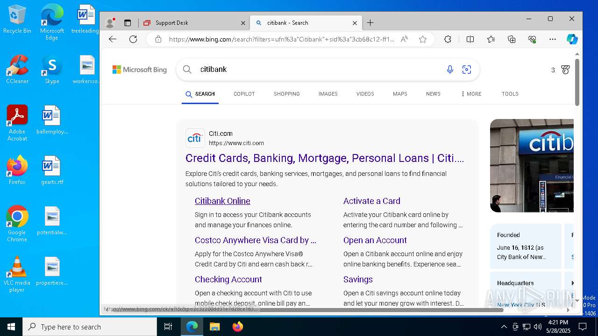
Task: Open Favorites list icon
Action: (x=491, y=39)
